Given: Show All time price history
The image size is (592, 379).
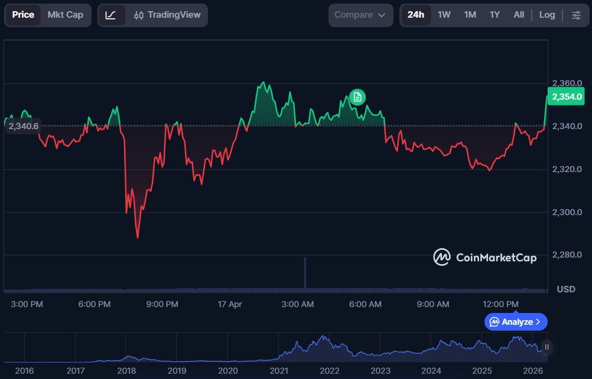Looking at the screenshot, I should pos(519,15).
